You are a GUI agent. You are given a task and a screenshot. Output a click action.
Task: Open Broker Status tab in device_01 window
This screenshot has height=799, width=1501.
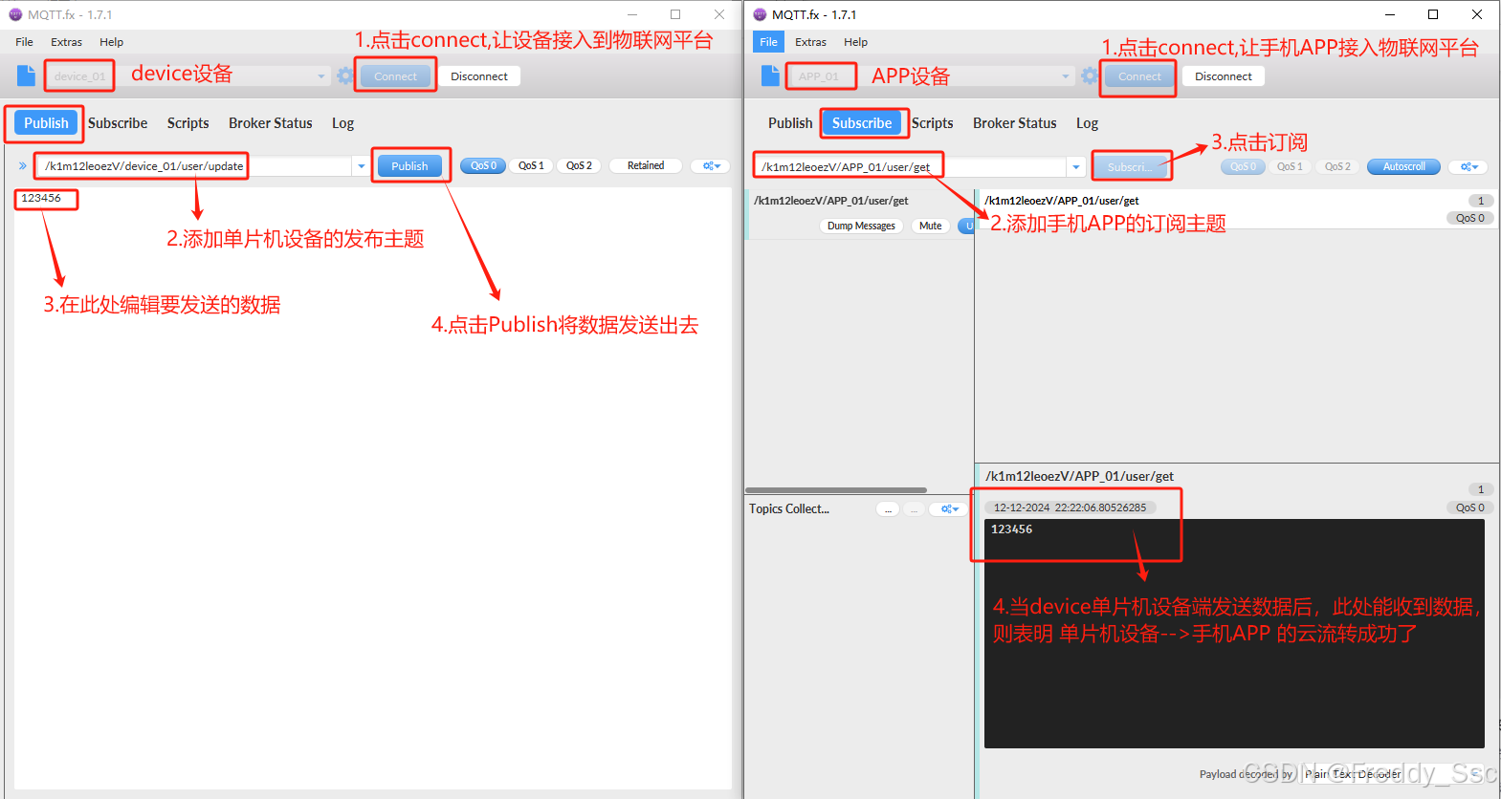pyautogui.click(x=271, y=123)
